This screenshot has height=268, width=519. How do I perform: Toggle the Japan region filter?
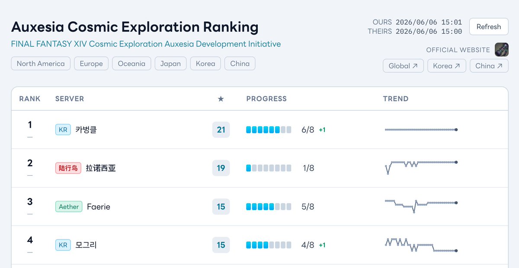point(170,64)
